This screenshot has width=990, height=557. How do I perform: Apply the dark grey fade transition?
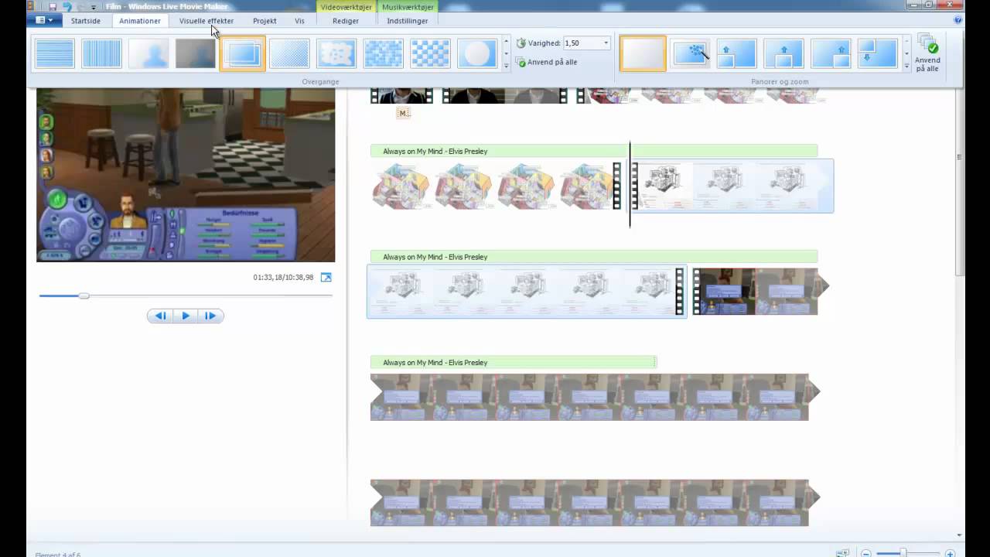195,53
